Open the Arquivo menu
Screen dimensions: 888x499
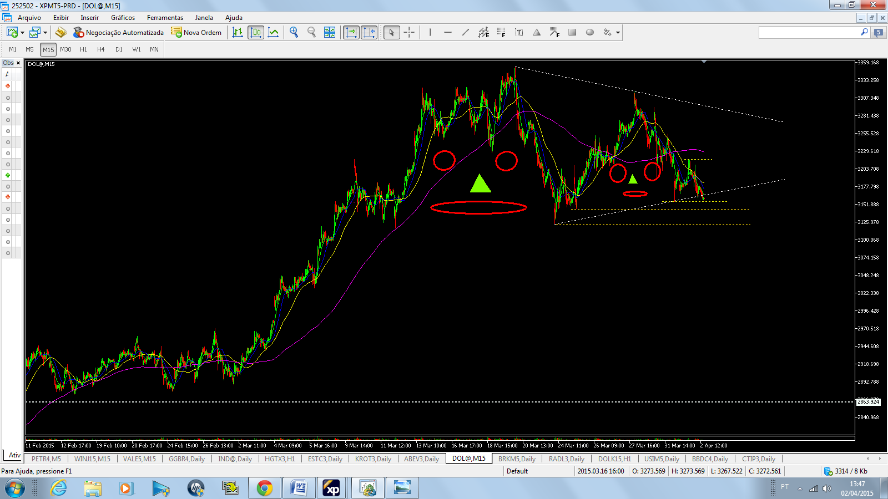[x=29, y=18]
